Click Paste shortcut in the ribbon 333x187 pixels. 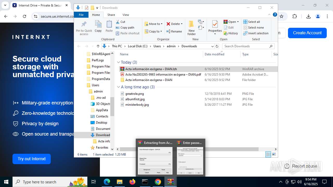click(x=127, y=33)
